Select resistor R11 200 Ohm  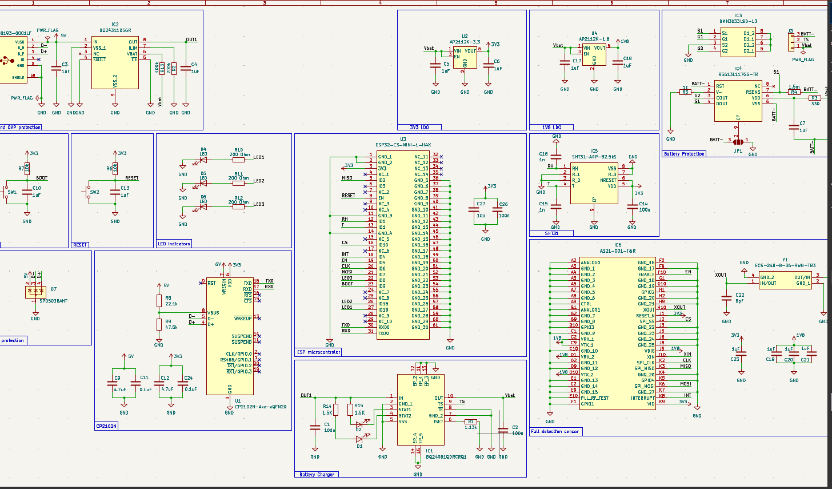pos(238,184)
